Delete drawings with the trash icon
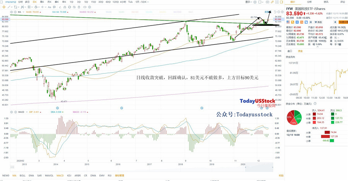This screenshot has width=348, height=181. [79, 7]
